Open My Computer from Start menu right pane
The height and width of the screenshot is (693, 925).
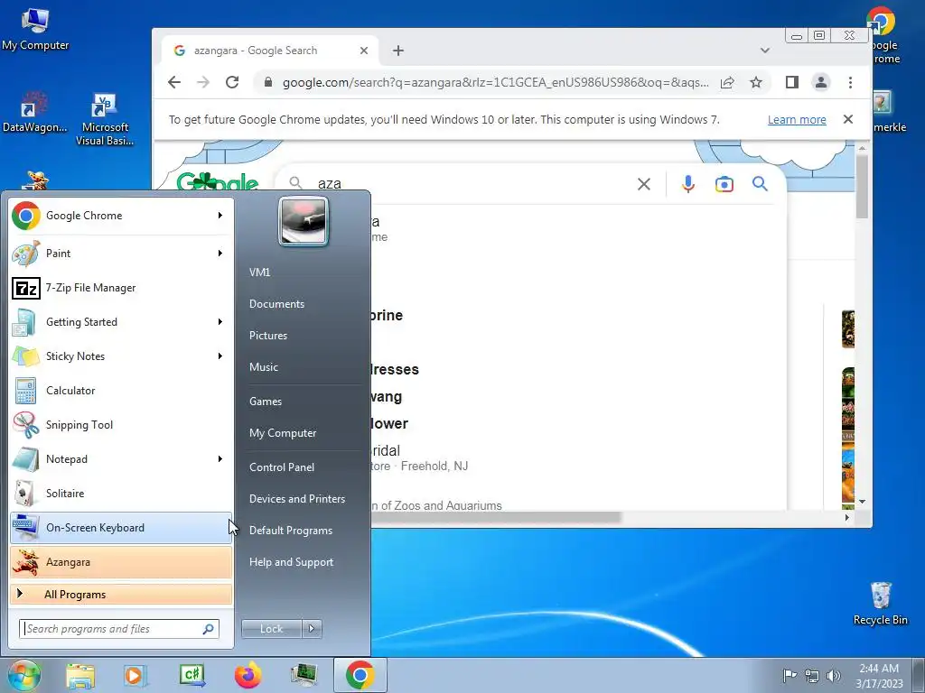[x=283, y=433]
